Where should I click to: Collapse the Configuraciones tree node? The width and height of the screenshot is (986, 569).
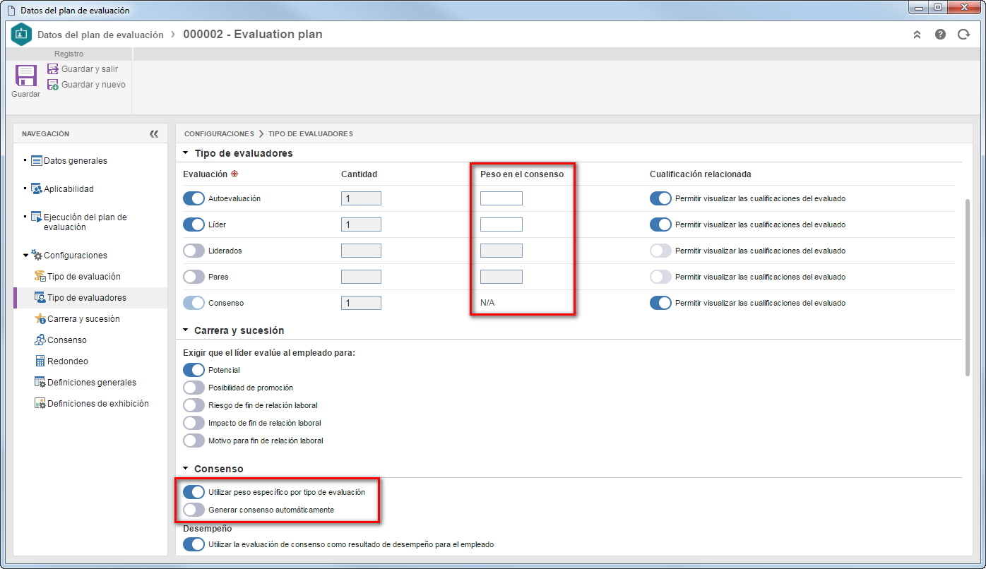tap(26, 256)
